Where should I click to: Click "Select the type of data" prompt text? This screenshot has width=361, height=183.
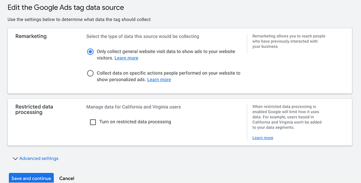(142, 36)
